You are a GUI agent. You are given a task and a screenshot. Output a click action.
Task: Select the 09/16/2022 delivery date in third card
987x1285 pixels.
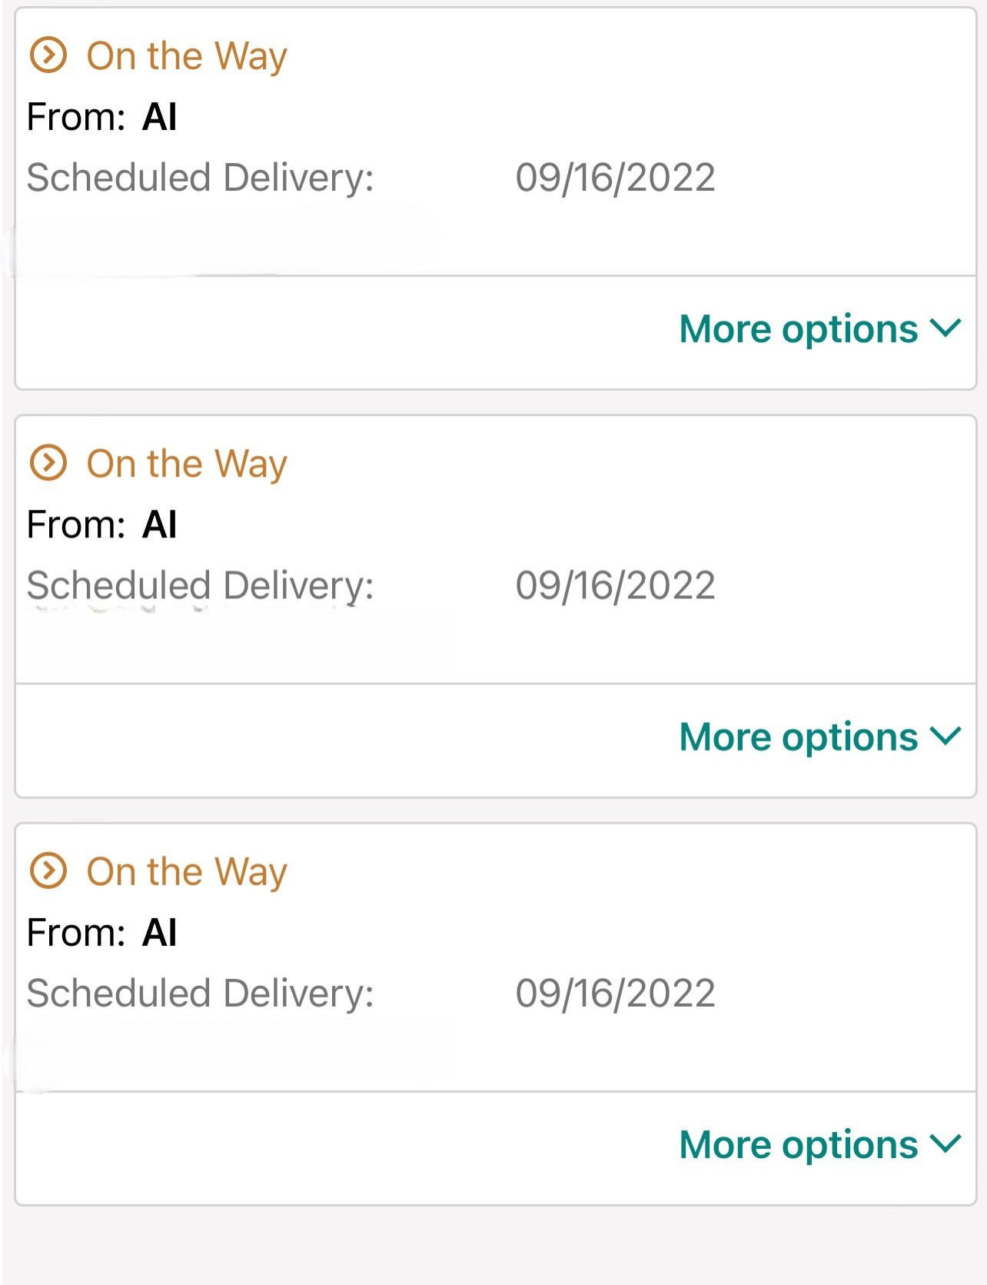point(615,993)
